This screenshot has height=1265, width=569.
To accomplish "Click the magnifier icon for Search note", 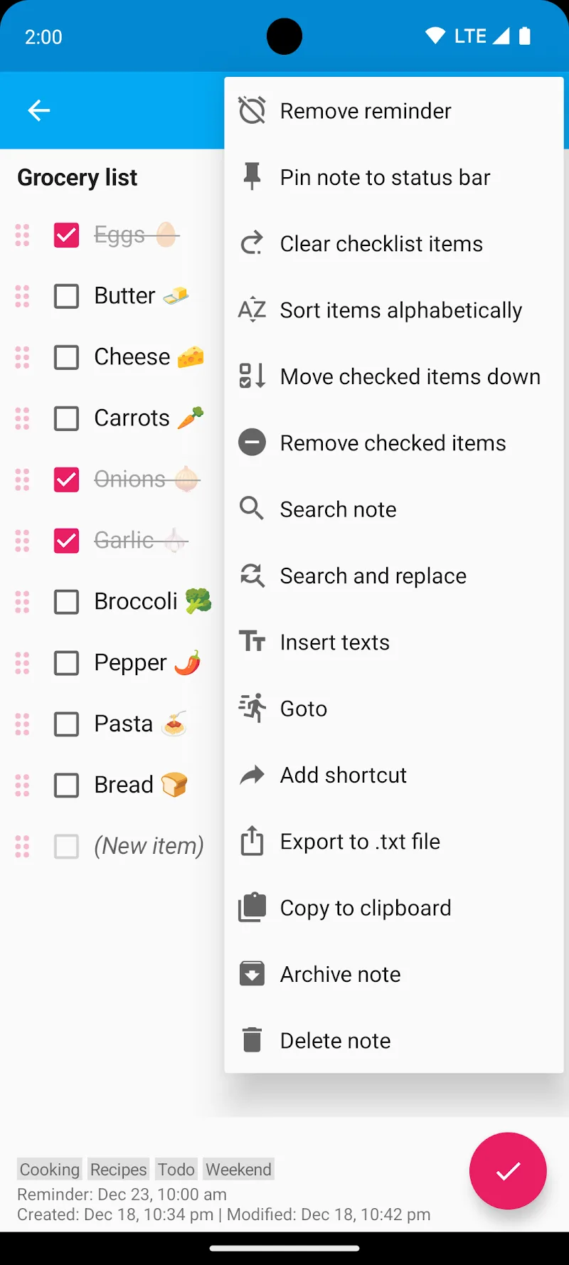I will [251, 509].
